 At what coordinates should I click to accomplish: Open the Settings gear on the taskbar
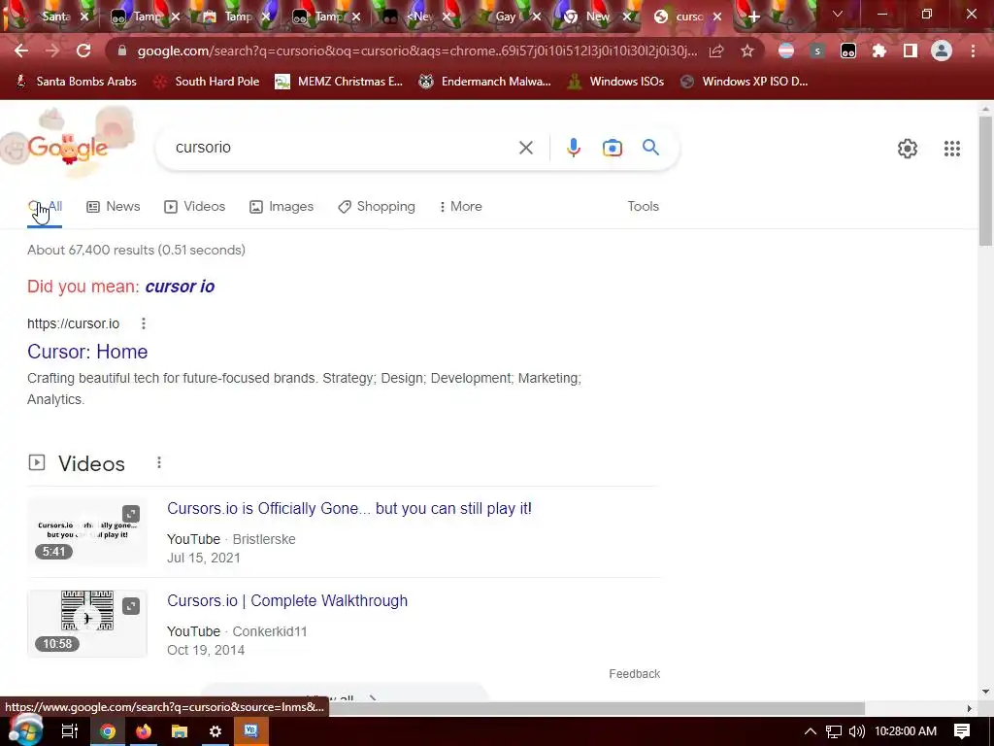click(215, 731)
